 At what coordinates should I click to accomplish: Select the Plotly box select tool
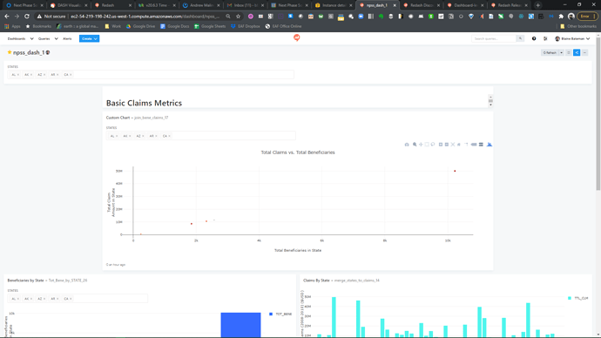coord(427,145)
